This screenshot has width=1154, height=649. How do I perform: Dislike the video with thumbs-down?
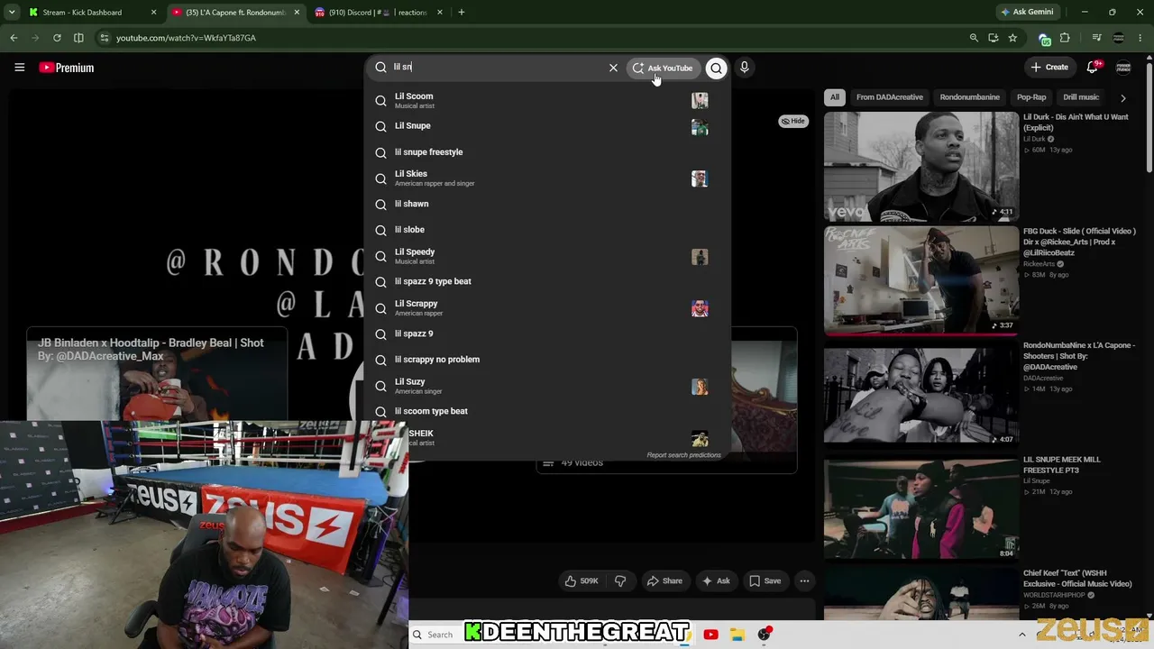(x=620, y=581)
